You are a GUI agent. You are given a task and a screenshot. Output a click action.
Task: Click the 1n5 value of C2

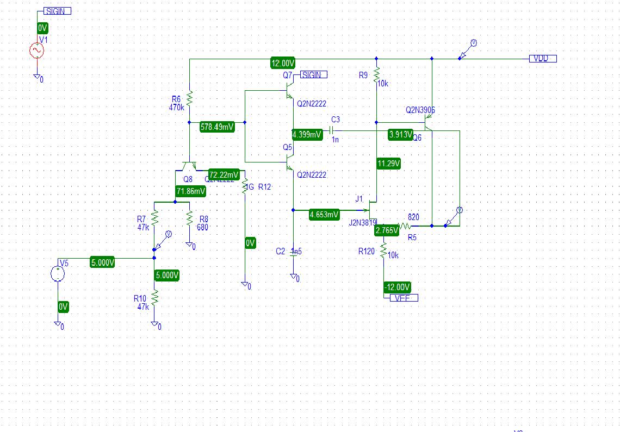[296, 251]
